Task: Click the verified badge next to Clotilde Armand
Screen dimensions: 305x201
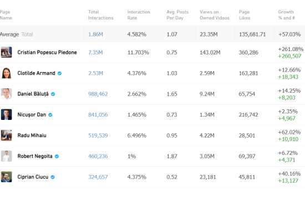Action: coord(59,73)
